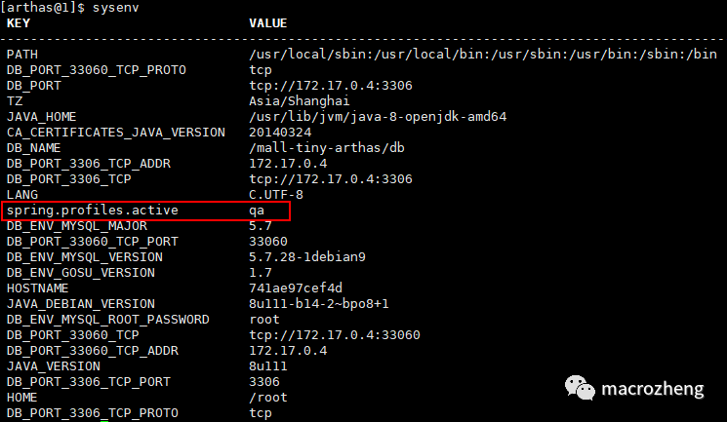This screenshot has height=422, width=727.
Task: Select the PATH key
Action: pyautogui.click(x=22, y=55)
